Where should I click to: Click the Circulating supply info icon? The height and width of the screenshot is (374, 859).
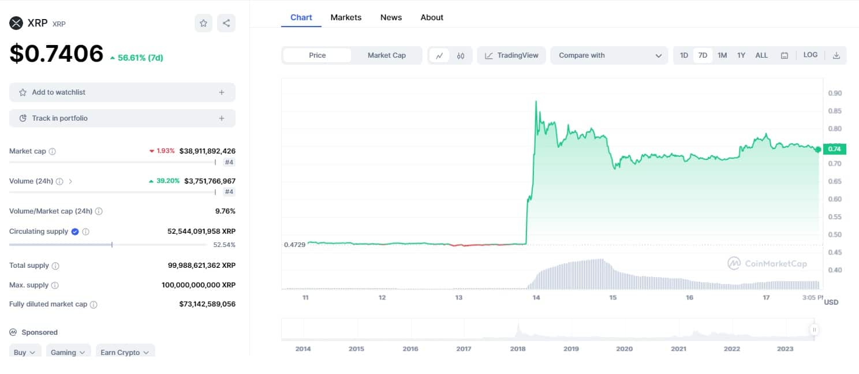[x=86, y=231]
